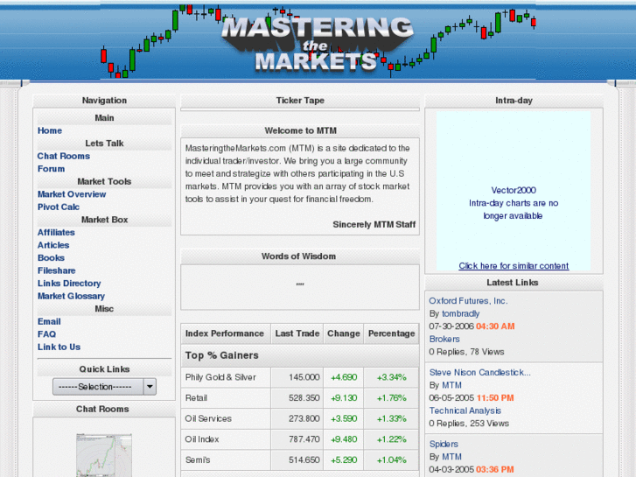Open the Home navigation link
Image resolution: width=636 pixels, height=477 pixels.
click(50, 130)
